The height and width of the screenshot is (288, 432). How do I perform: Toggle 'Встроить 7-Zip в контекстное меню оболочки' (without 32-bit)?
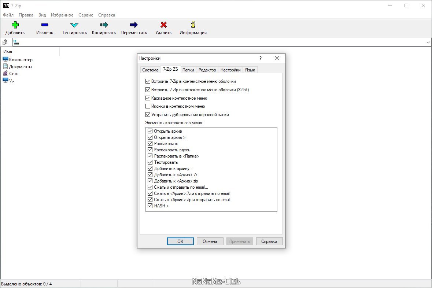click(x=148, y=81)
